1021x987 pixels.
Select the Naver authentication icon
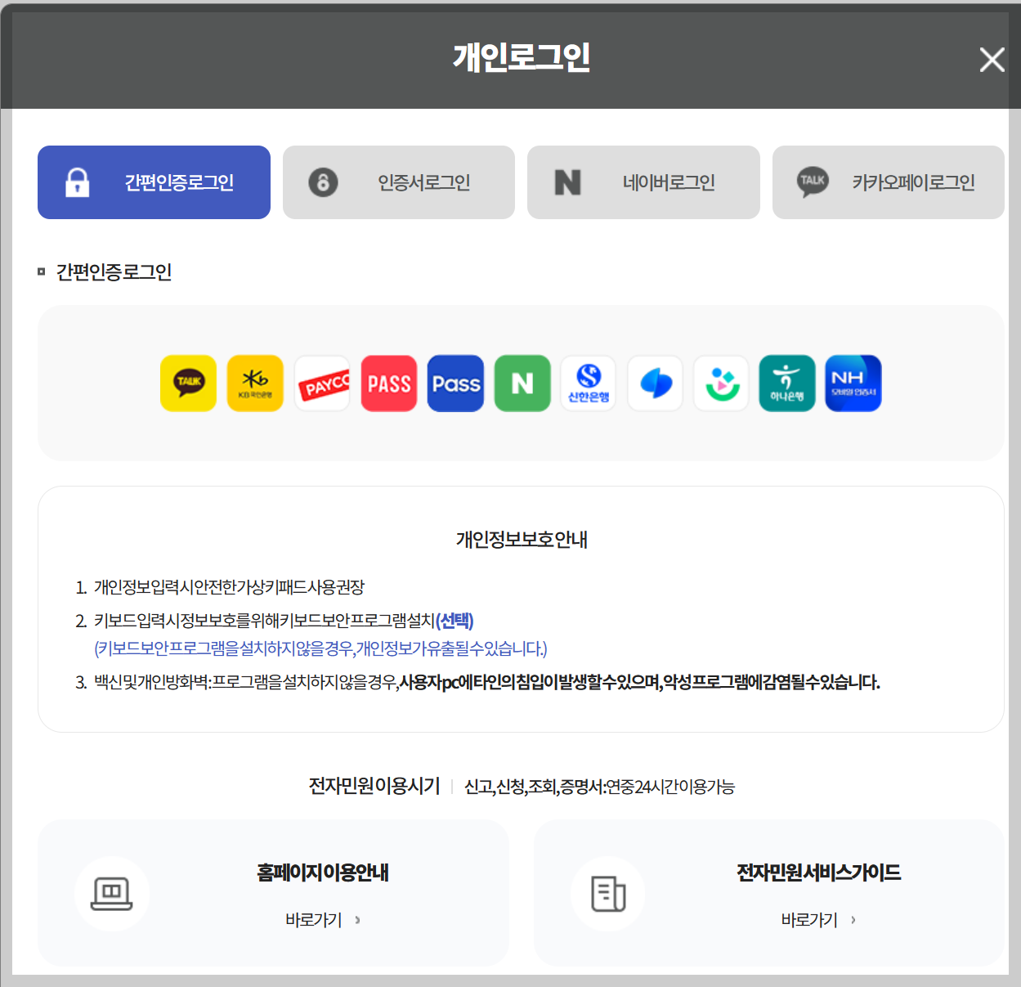point(522,383)
